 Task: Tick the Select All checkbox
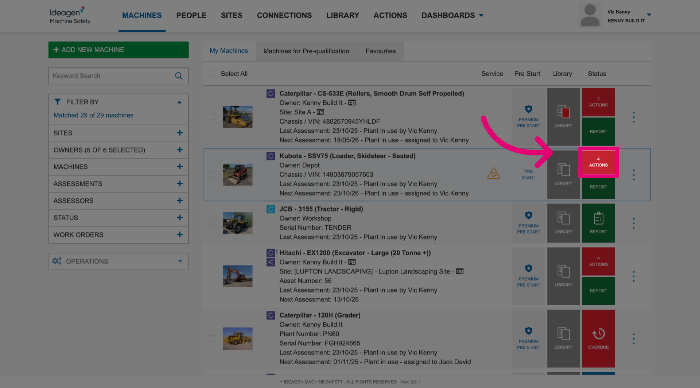tap(213, 73)
